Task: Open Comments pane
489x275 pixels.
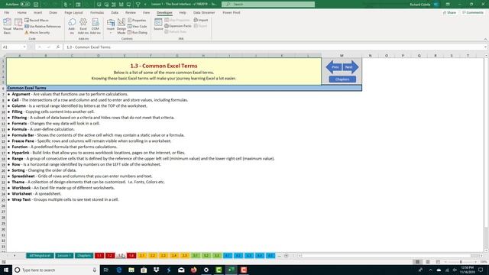Action: (473, 13)
